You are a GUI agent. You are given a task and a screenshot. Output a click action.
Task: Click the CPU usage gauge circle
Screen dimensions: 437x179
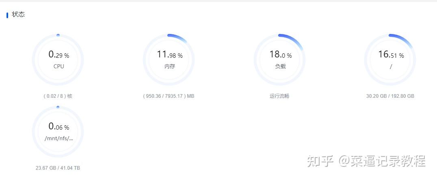(x=58, y=59)
